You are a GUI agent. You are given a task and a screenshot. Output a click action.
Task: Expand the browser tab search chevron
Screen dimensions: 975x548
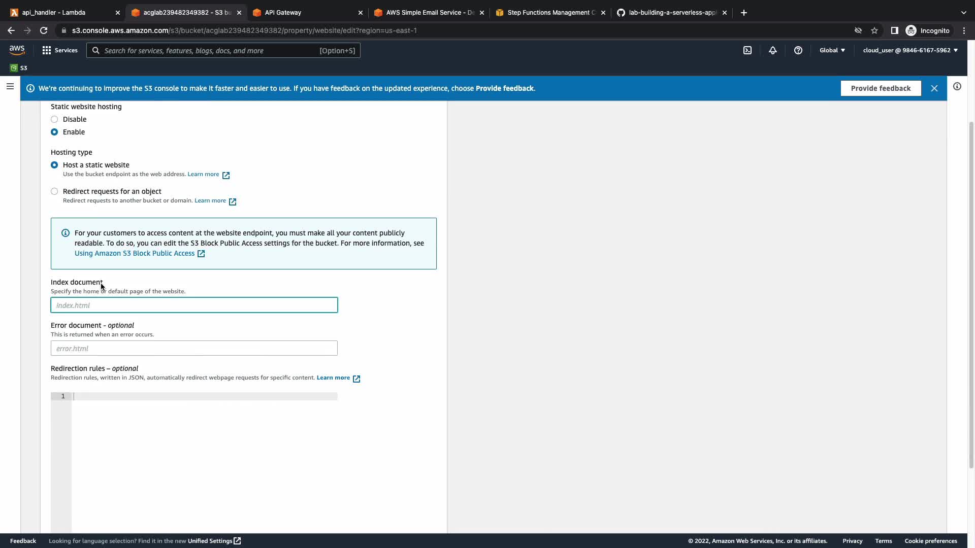963,13
